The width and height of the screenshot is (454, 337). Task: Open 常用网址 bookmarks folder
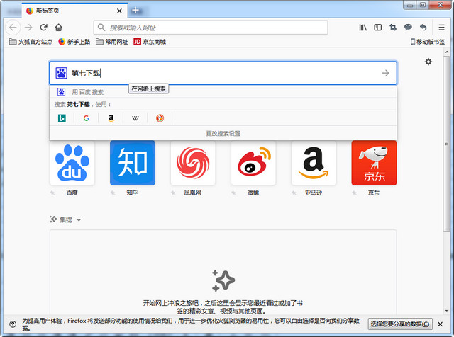(x=112, y=42)
